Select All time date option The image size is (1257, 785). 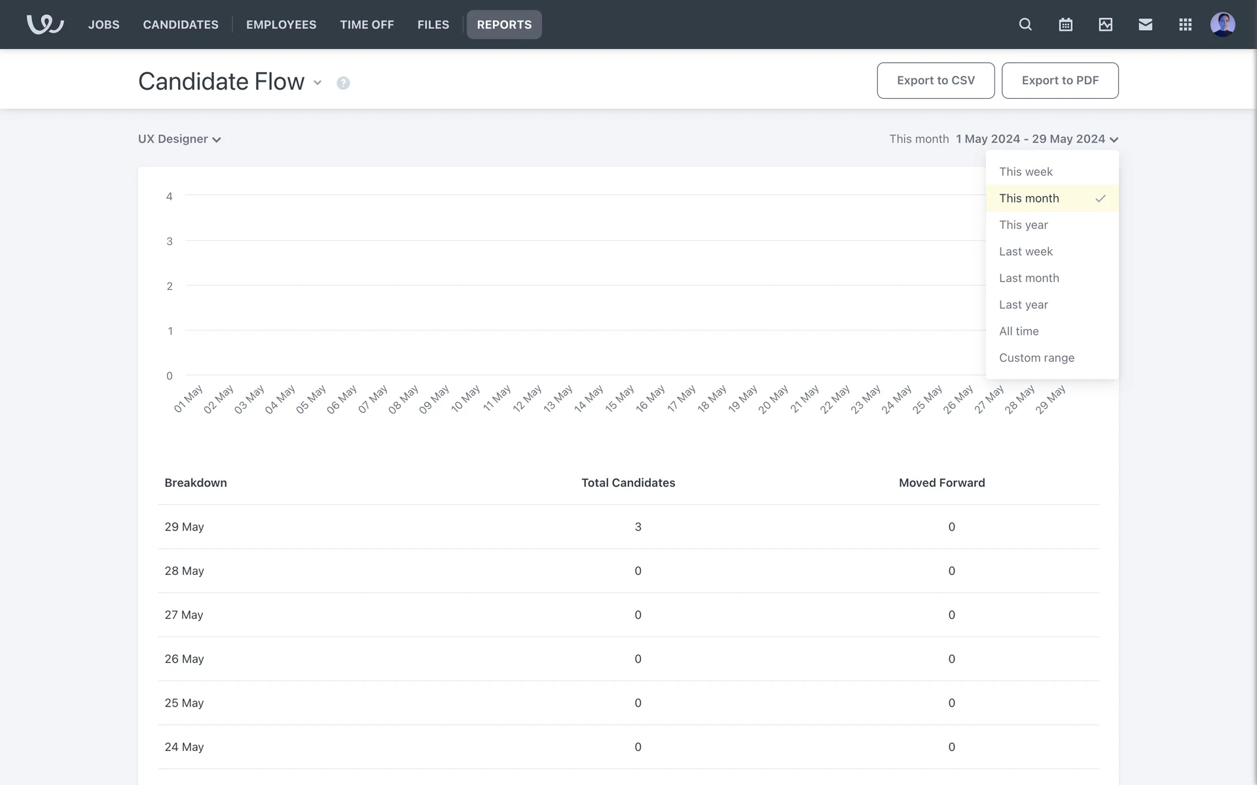pyautogui.click(x=1019, y=331)
